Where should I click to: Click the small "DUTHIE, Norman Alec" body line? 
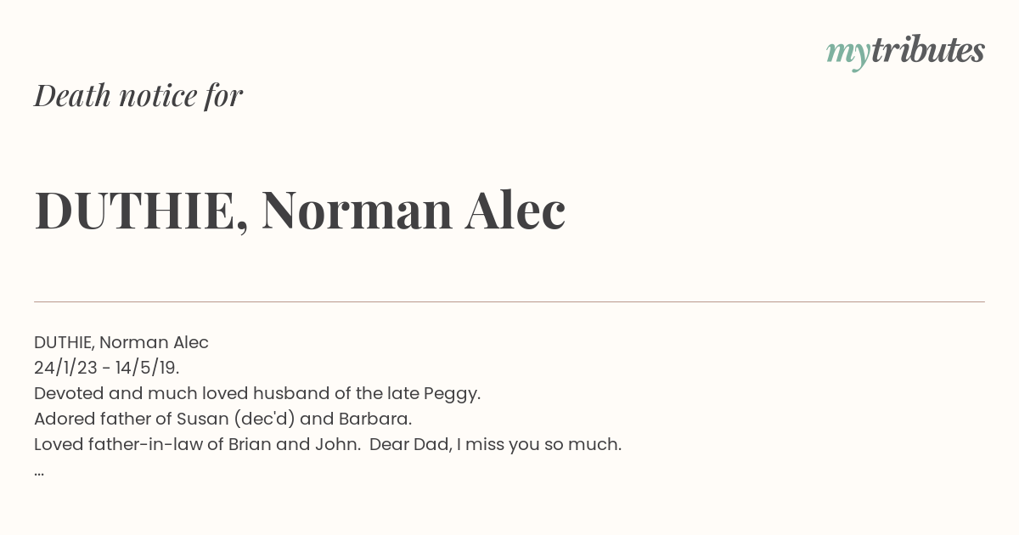coord(121,342)
